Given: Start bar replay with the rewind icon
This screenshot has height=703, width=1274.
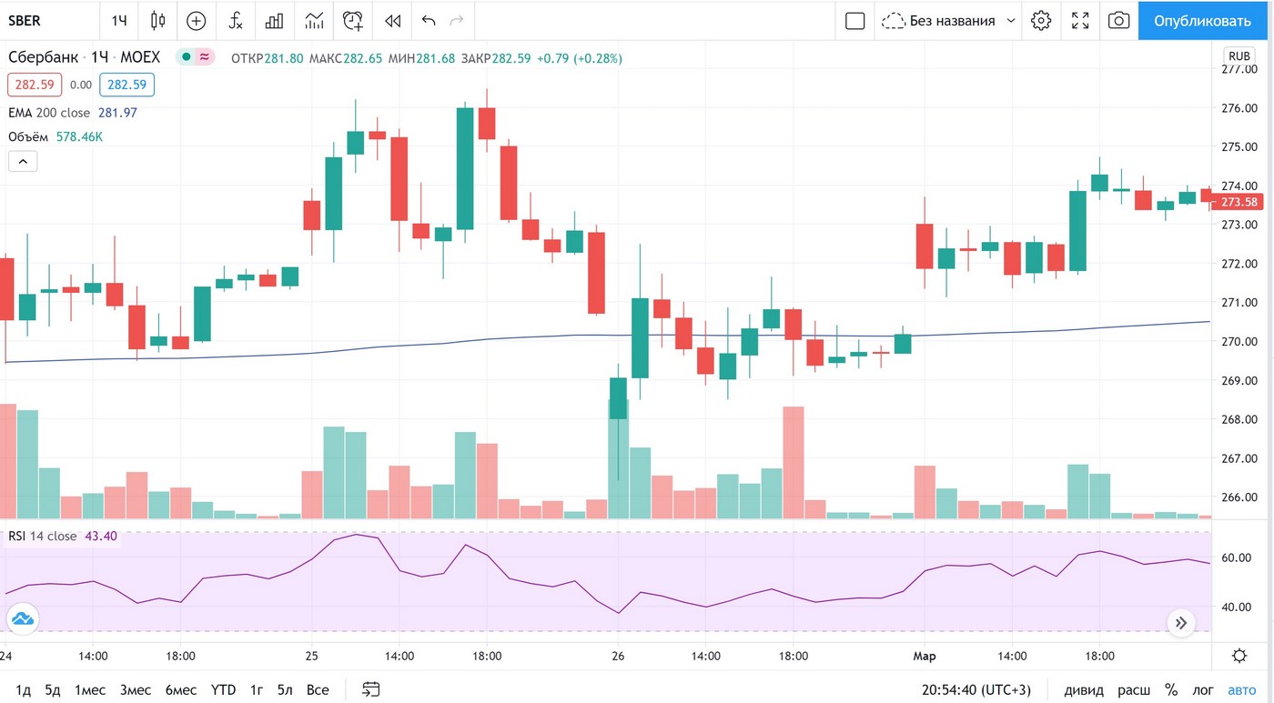Looking at the screenshot, I should click(392, 20).
